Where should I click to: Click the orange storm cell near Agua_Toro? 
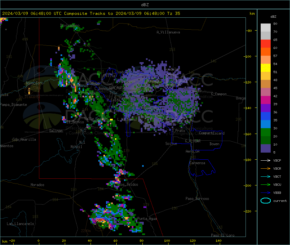pos(29,91)
